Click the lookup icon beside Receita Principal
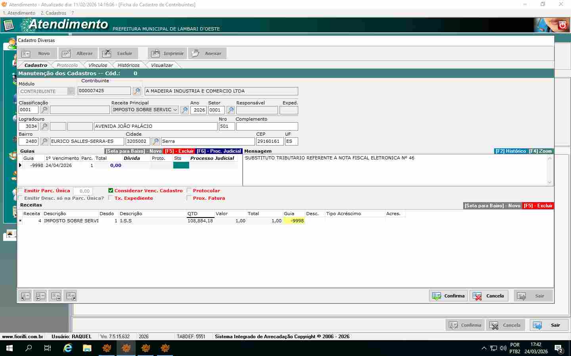Image resolution: width=571 pixels, height=356 pixels. [184, 110]
